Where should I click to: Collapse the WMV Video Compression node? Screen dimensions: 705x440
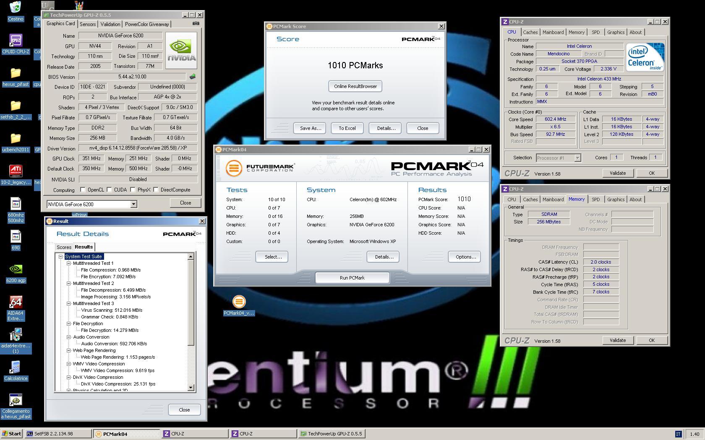[x=68, y=364]
